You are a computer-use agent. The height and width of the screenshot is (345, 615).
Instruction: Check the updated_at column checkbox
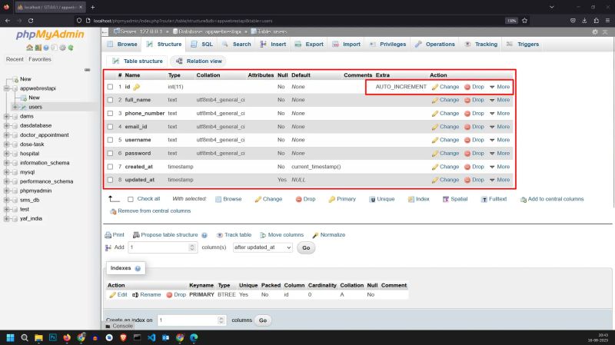point(110,180)
